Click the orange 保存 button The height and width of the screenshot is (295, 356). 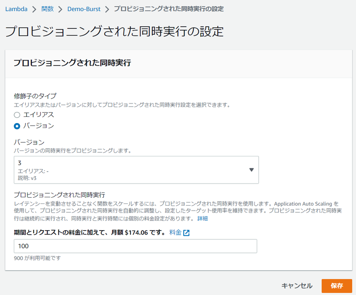(337, 286)
